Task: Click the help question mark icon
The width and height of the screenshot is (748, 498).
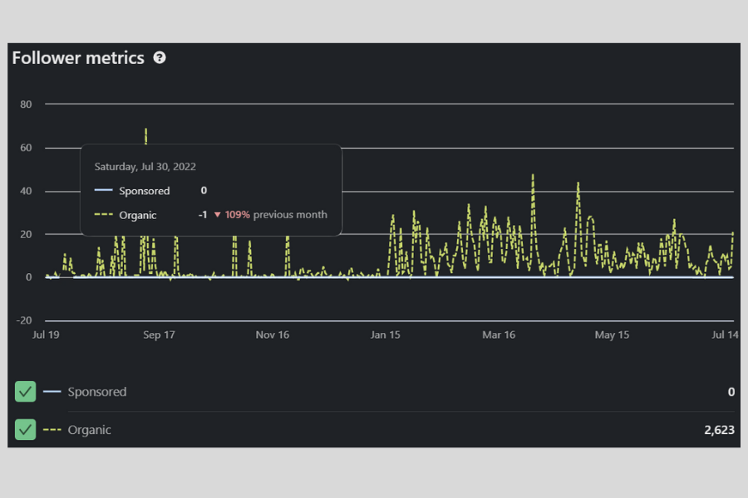Action: [160, 58]
